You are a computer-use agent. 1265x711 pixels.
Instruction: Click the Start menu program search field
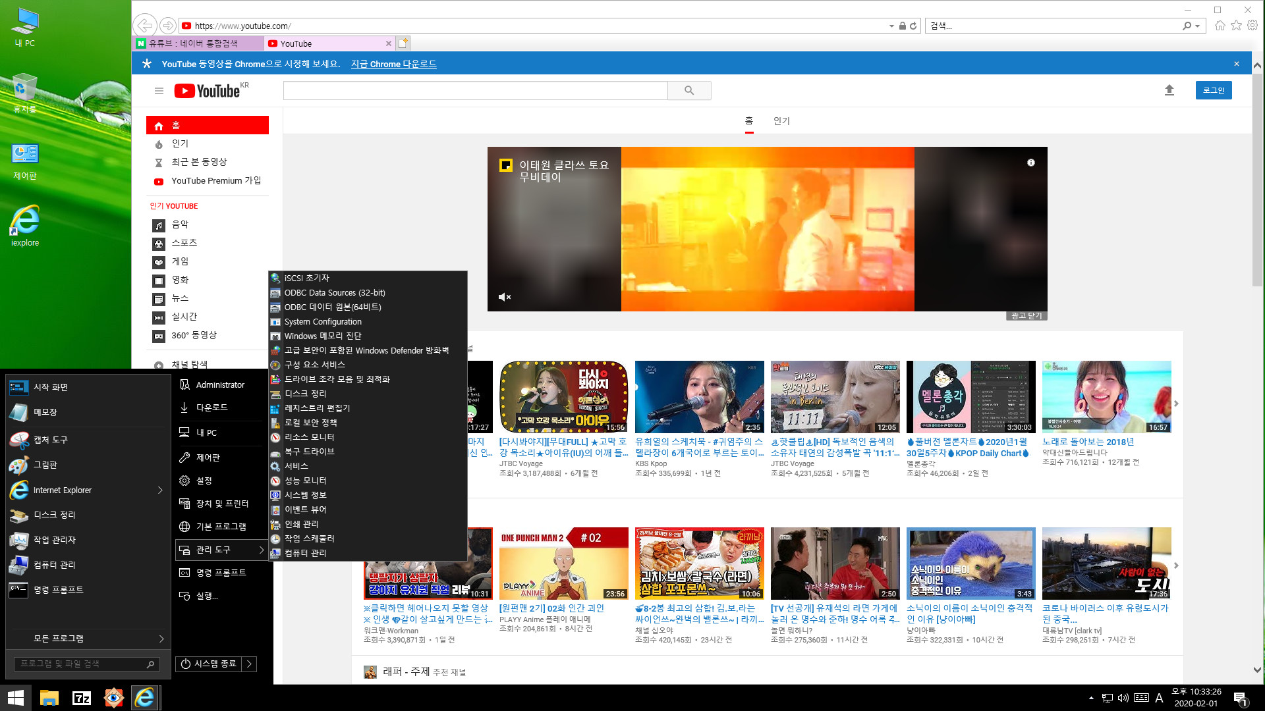click(86, 664)
